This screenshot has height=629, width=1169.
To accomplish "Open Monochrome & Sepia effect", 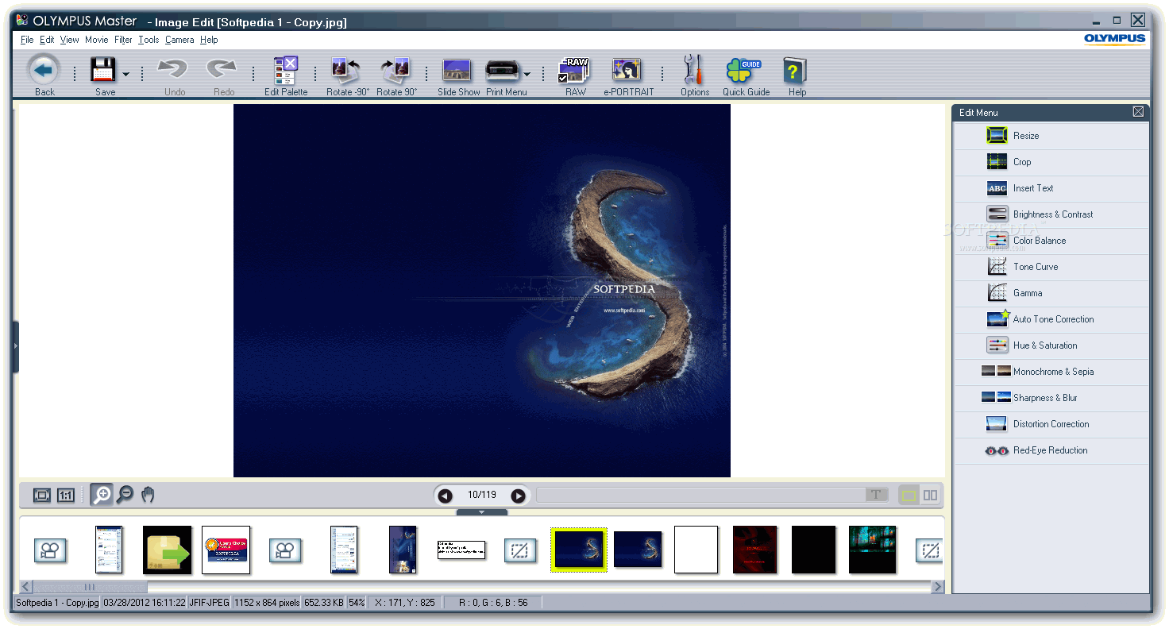I will pyautogui.click(x=1051, y=372).
